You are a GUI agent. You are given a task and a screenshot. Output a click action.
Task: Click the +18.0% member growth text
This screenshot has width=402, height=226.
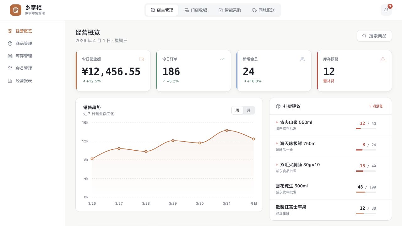tap(252, 81)
